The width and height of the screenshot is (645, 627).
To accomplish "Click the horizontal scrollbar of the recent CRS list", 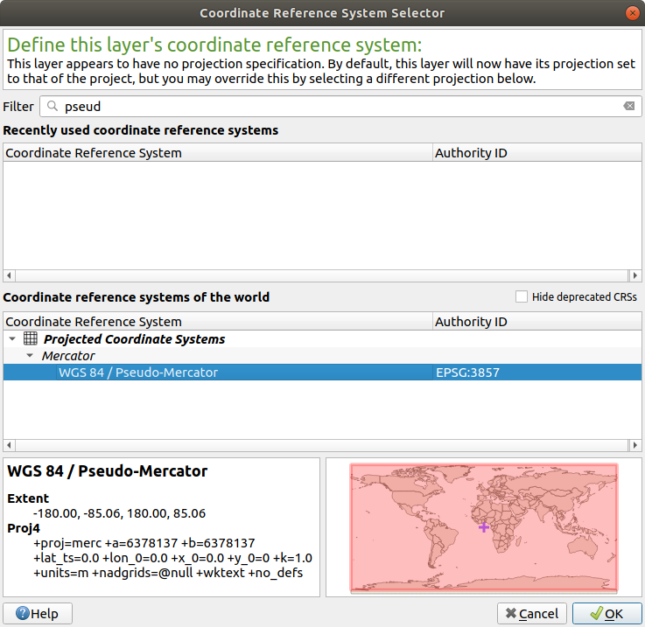I will 322,275.
